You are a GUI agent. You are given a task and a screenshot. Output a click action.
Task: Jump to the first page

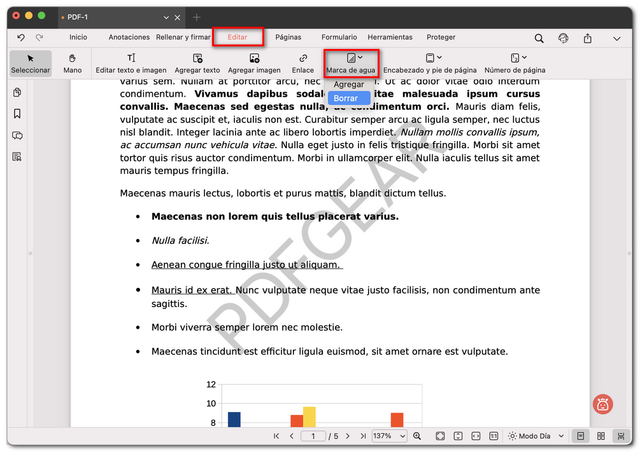(x=276, y=436)
